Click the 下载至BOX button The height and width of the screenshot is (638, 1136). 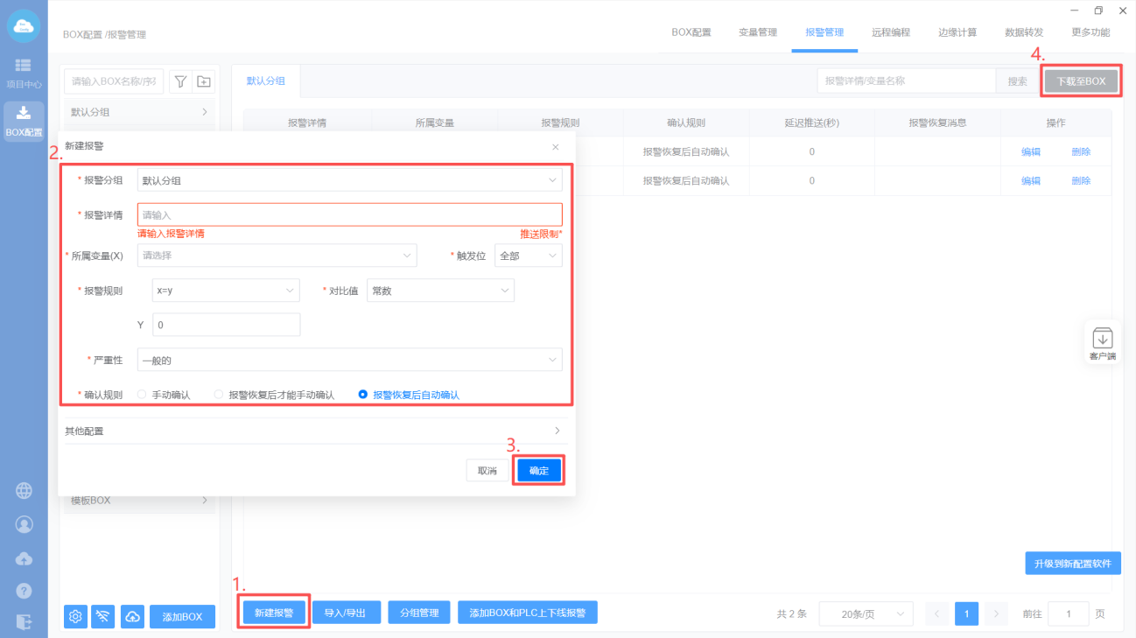(1081, 81)
